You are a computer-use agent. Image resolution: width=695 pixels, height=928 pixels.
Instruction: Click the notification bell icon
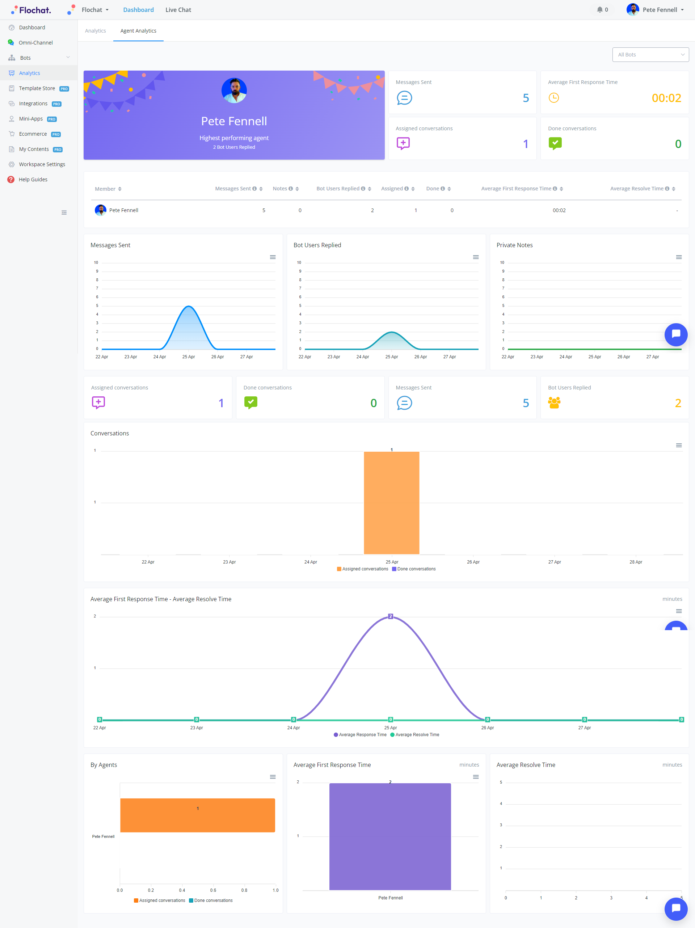(x=599, y=10)
